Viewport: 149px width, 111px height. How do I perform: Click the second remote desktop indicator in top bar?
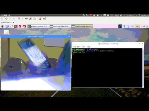point(87,15)
